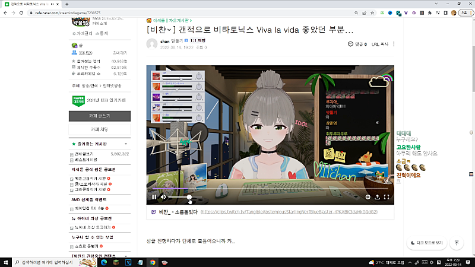Open the tab search chevron dropdown
The width and height of the screenshot is (475, 267).
[436, 4]
